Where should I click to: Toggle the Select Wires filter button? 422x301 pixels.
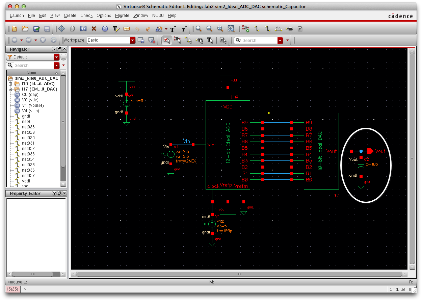[188, 40]
